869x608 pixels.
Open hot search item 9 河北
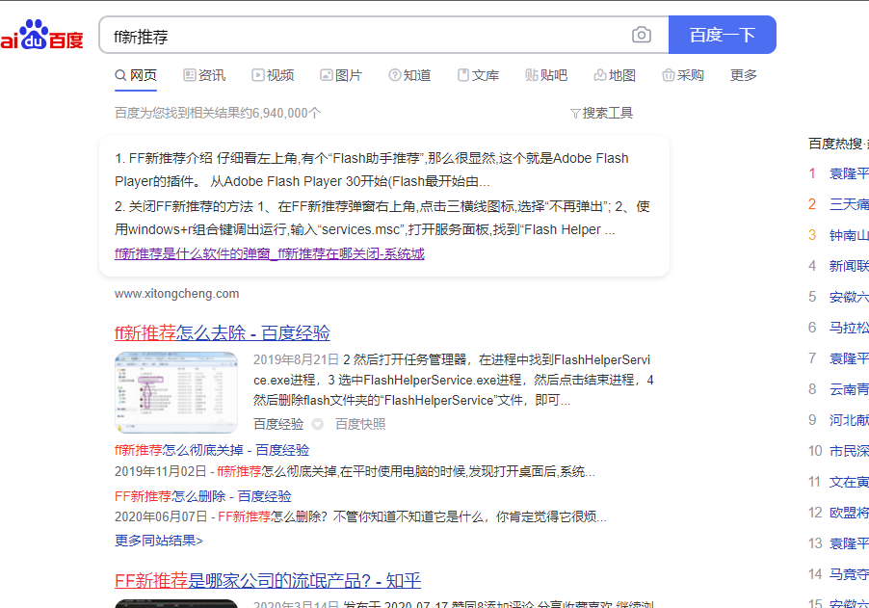point(849,420)
